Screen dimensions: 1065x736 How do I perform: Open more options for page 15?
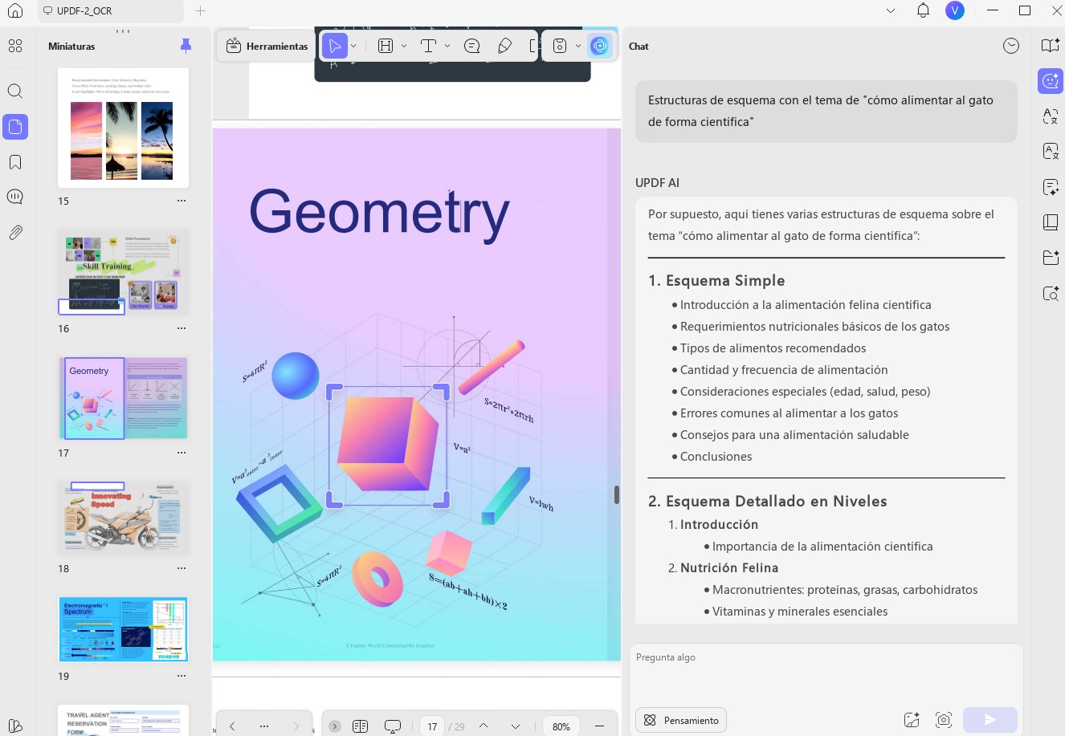click(x=182, y=201)
